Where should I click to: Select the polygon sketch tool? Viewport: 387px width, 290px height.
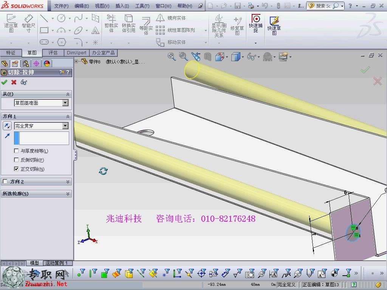tap(62, 42)
